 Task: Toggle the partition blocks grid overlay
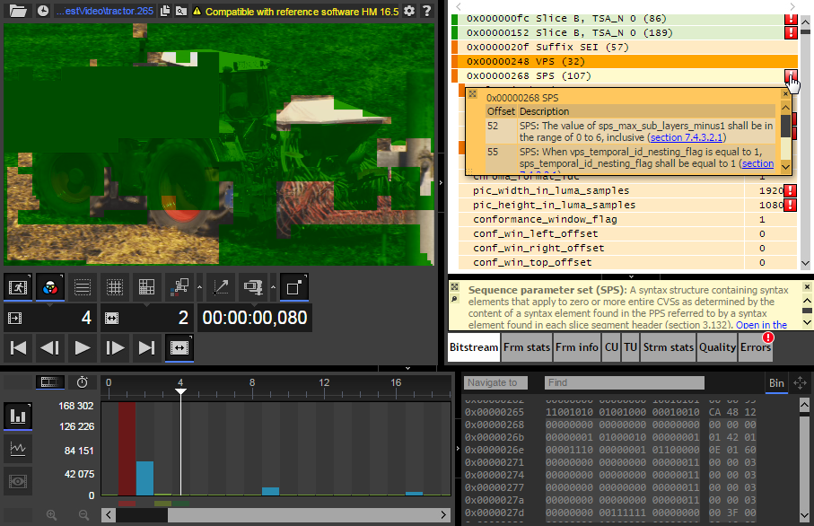coord(147,287)
